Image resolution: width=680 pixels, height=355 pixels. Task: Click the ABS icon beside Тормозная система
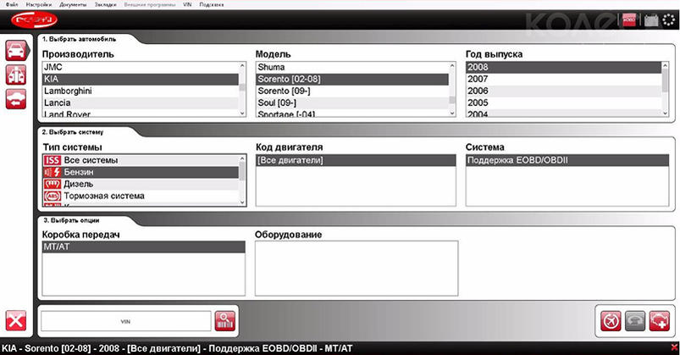pos(52,197)
